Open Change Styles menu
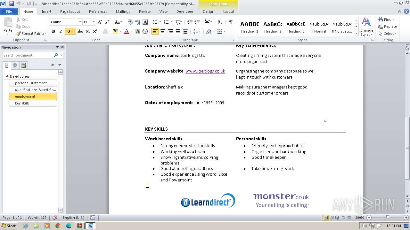This screenshot has height=230, width=410. coord(366,27)
